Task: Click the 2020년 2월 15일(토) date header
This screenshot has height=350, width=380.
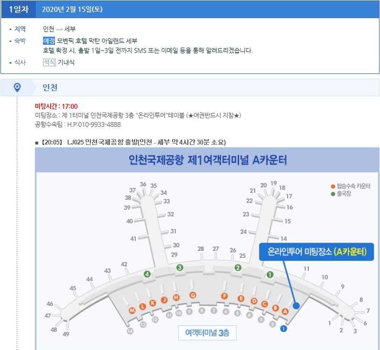Action: (x=72, y=10)
